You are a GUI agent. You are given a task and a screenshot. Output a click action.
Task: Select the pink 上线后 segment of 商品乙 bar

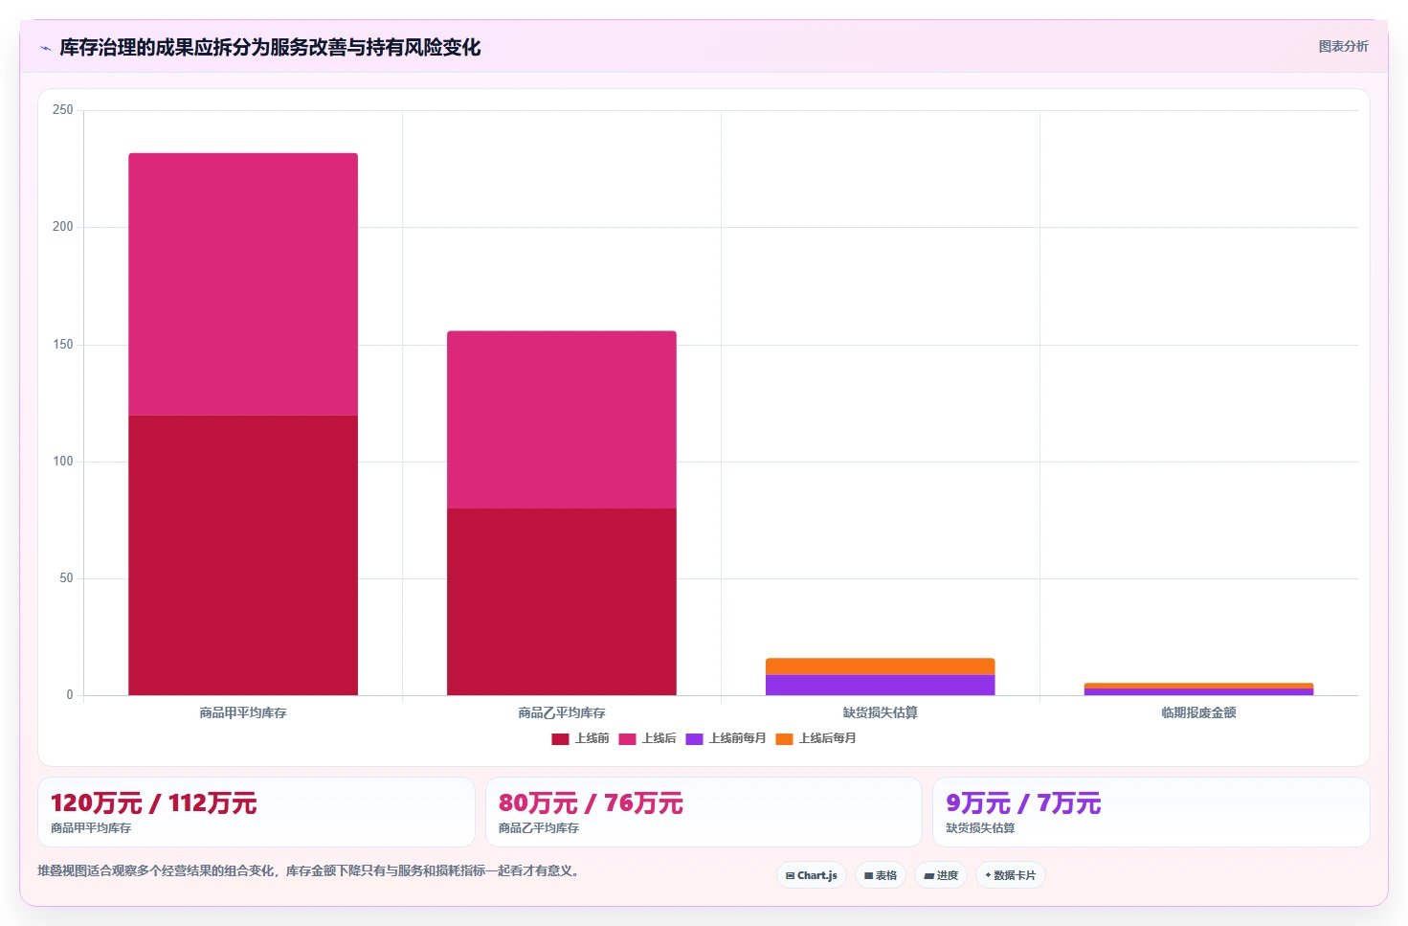562,419
